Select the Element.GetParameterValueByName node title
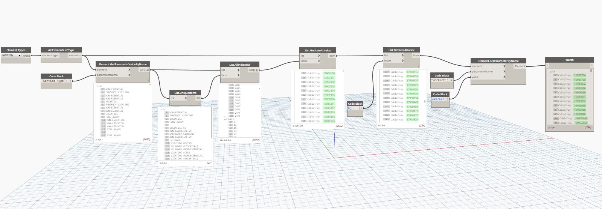Screen dimensions: 602x209 click(123, 64)
